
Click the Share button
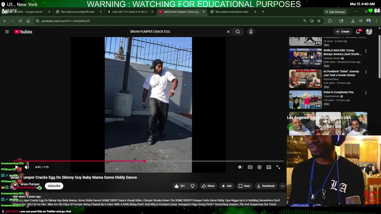[x=208, y=186]
